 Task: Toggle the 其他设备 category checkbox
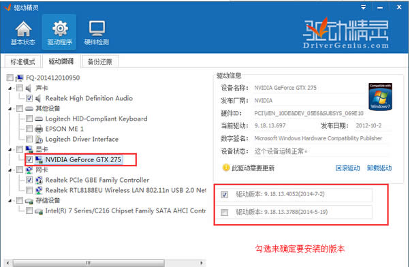coord(20,108)
